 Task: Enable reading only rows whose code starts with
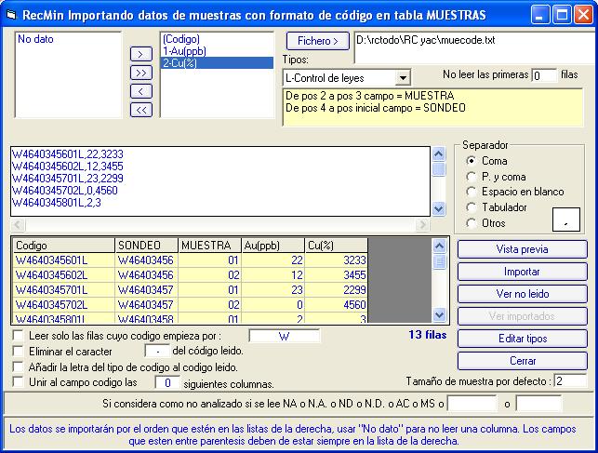(x=18, y=336)
